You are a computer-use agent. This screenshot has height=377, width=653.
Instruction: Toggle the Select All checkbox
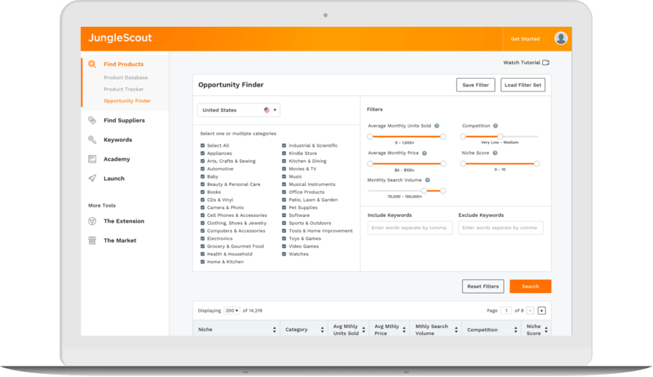[202, 145]
